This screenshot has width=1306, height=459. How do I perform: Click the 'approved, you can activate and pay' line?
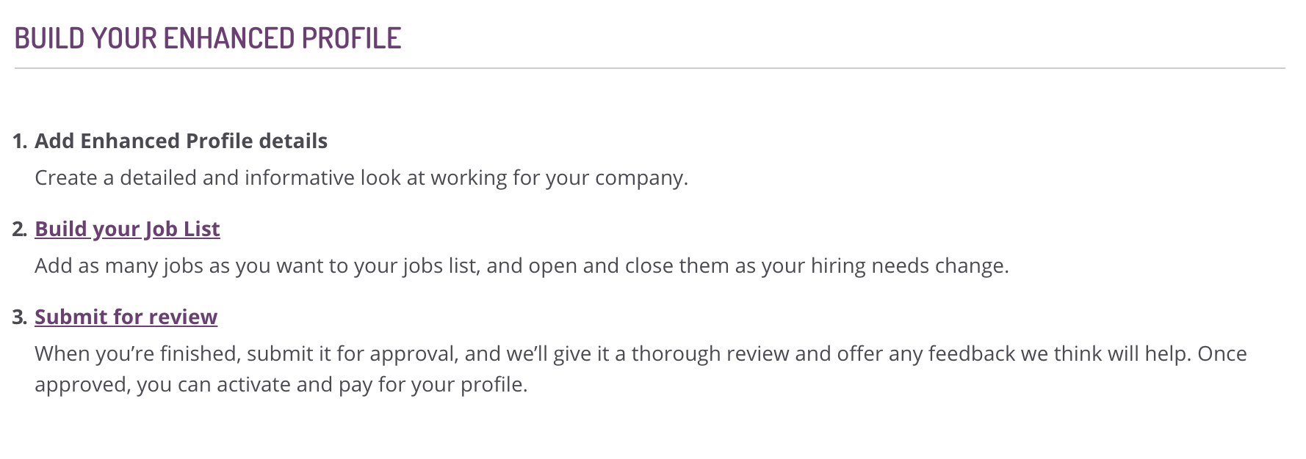tap(281, 384)
